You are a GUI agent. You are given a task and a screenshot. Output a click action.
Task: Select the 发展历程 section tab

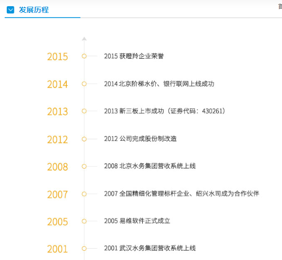(x=34, y=10)
